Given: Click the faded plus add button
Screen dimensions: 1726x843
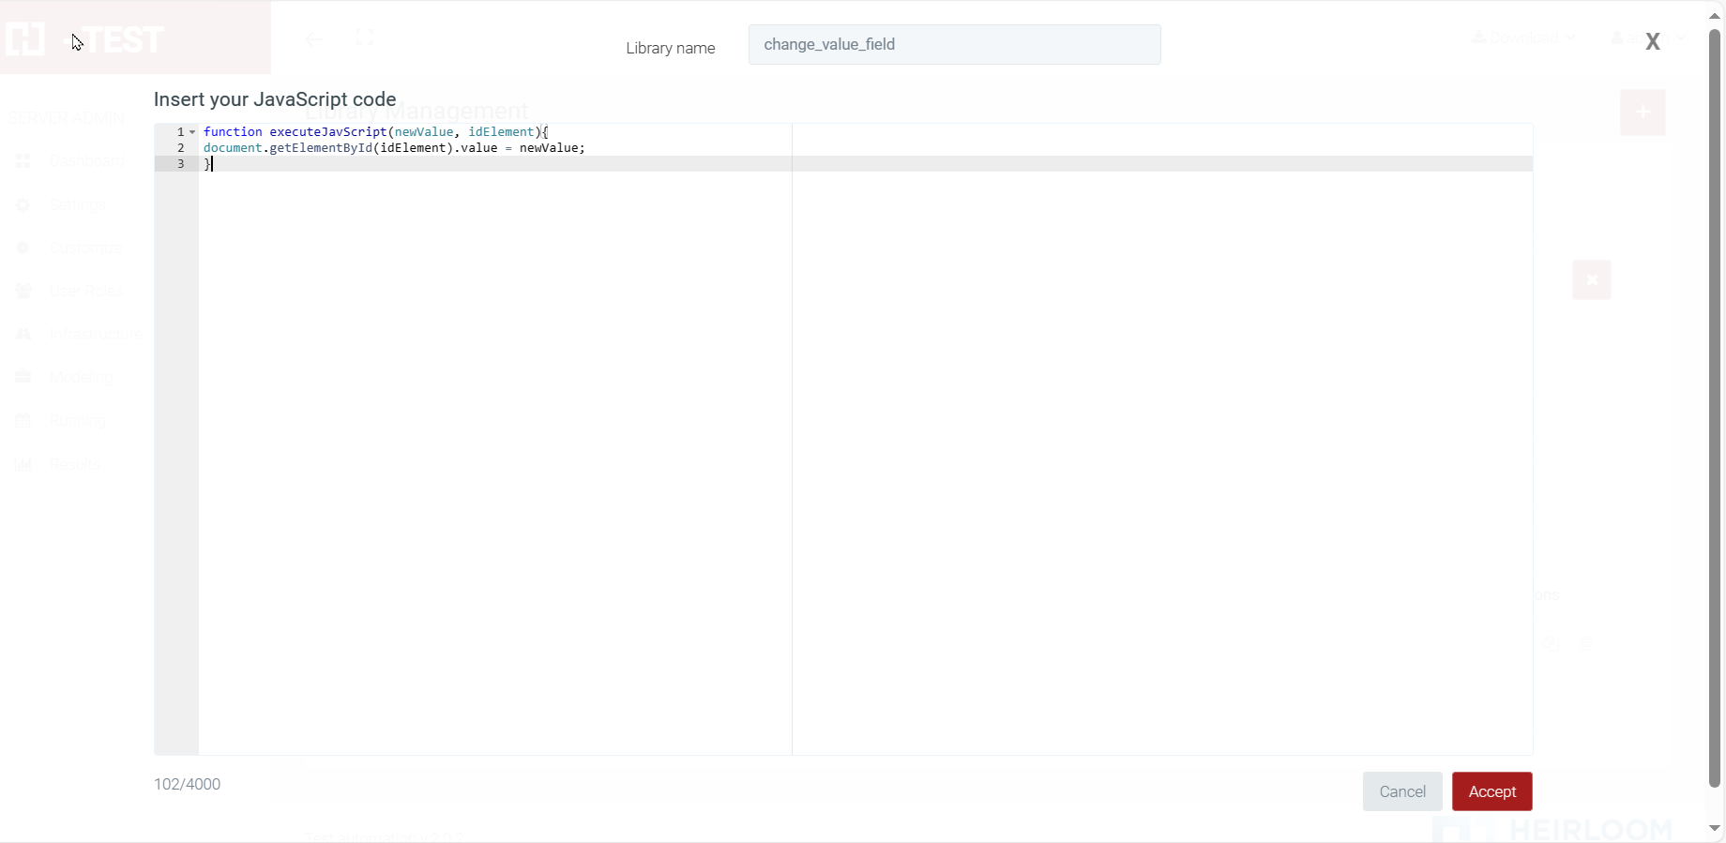Looking at the screenshot, I should pyautogui.click(x=1643, y=113).
